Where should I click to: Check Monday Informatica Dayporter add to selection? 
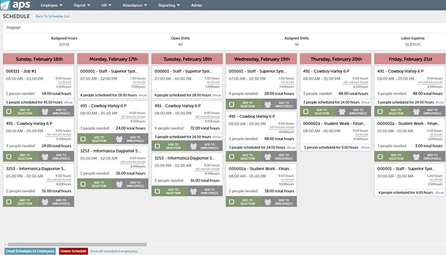coord(83,184)
